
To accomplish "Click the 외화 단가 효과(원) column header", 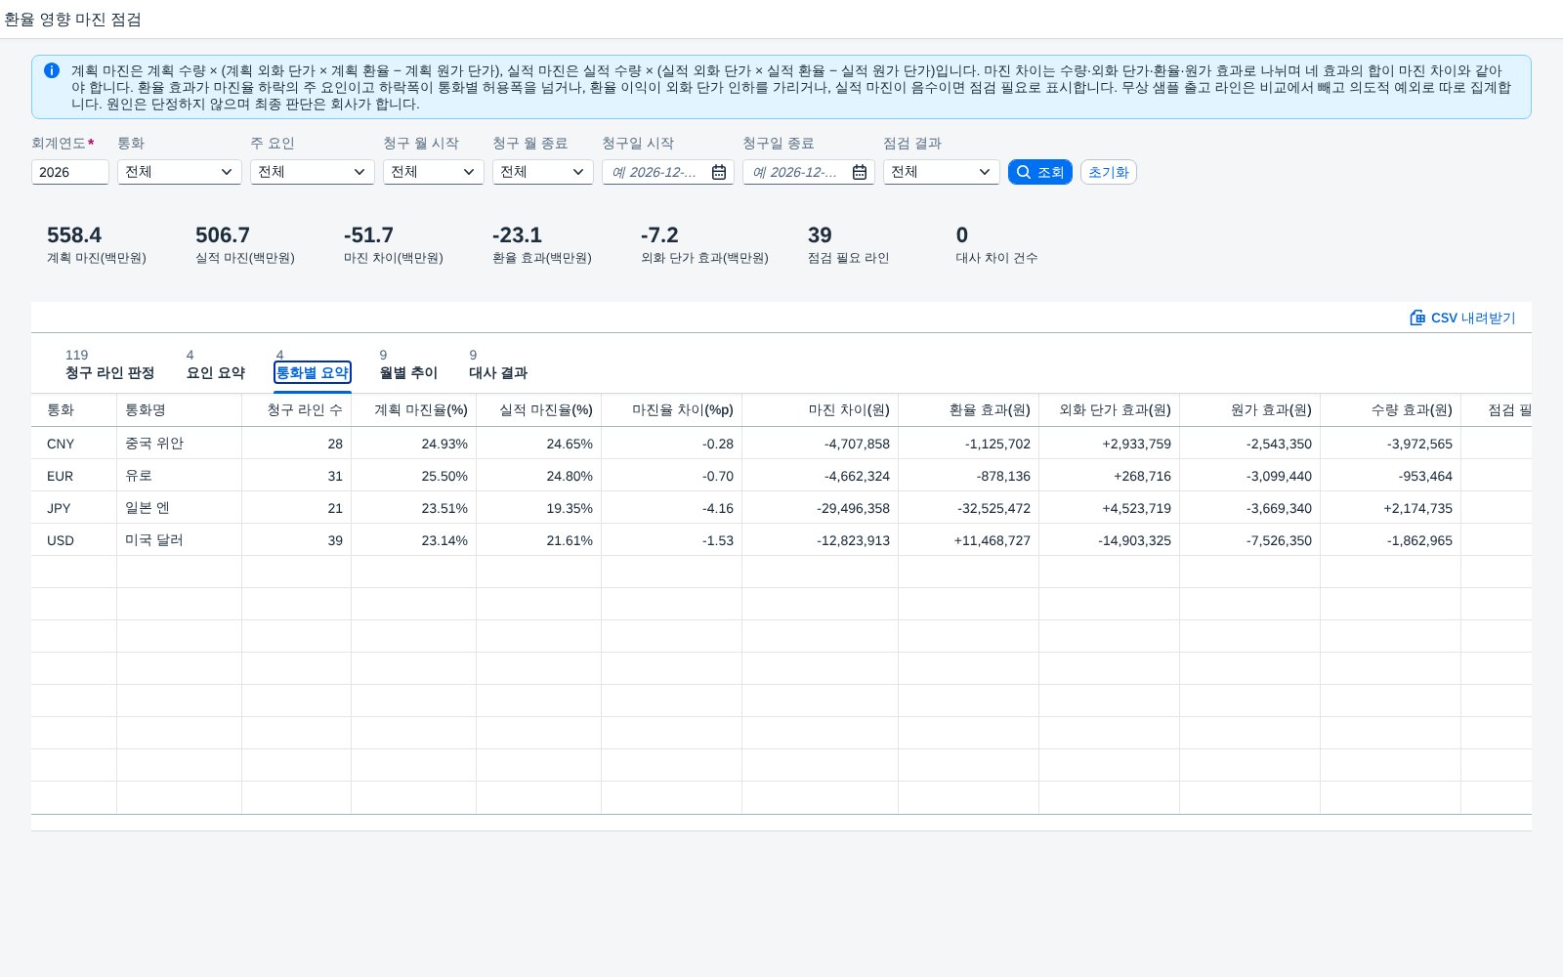I will point(1110,410).
